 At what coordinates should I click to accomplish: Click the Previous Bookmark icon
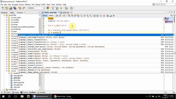[x=85, y=16]
